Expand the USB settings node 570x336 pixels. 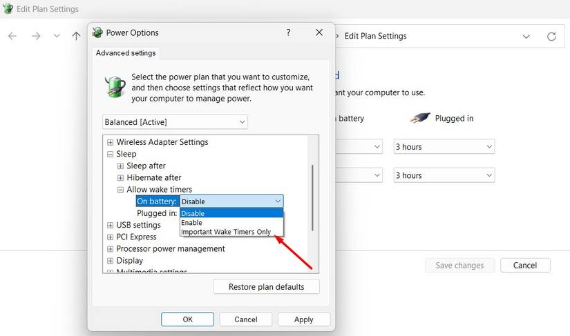pos(110,225)
